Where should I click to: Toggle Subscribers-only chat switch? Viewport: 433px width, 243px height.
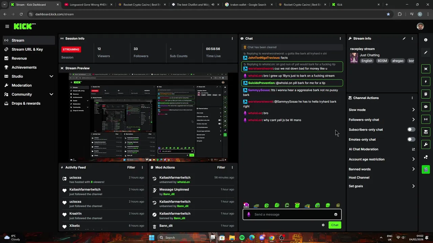[x=411, y=130]
